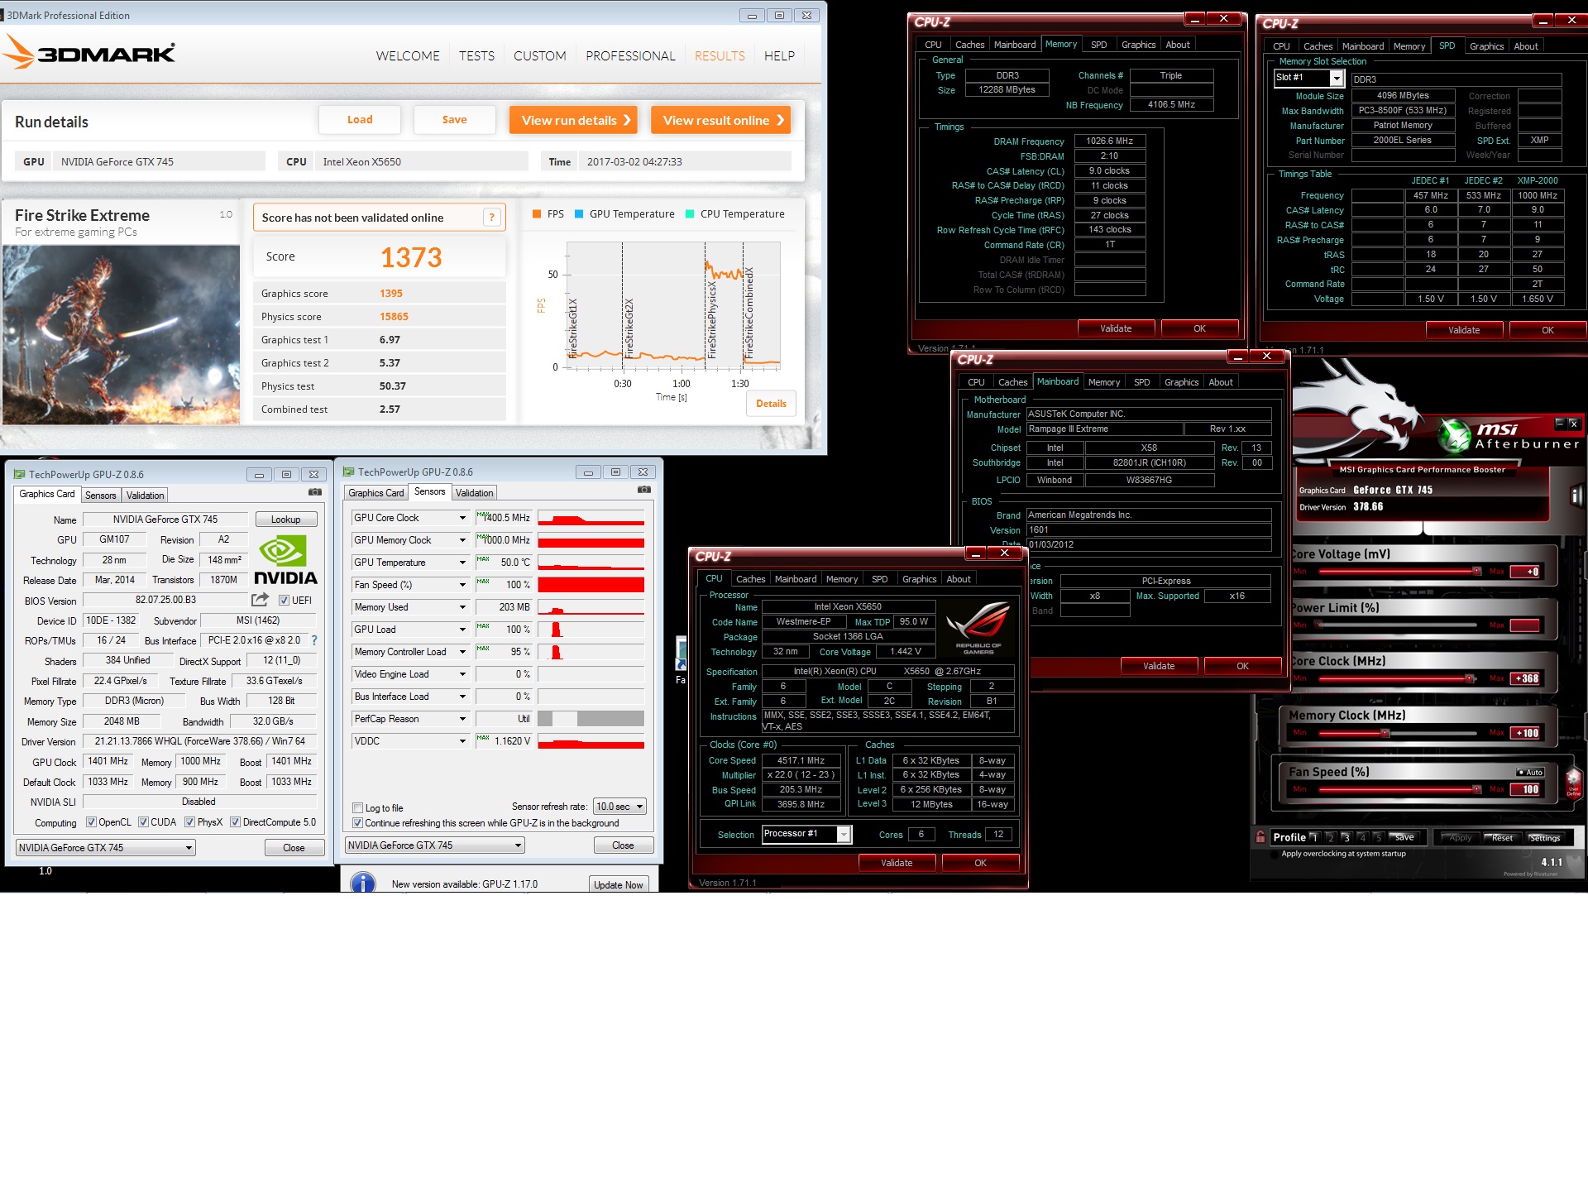Toggle continue refreshing in background checkbox

[357, 823]
